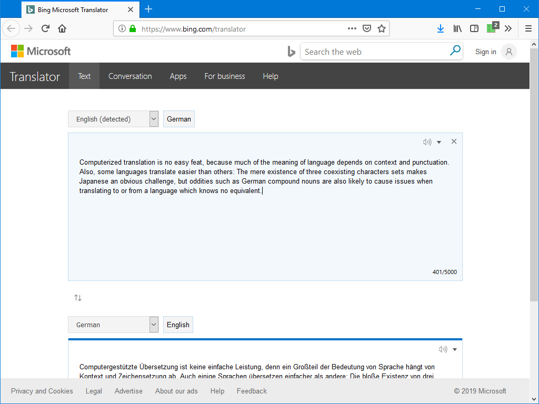Open page actions three-dot menu
The height and width of the screenshot is (404, 539).
352,28
